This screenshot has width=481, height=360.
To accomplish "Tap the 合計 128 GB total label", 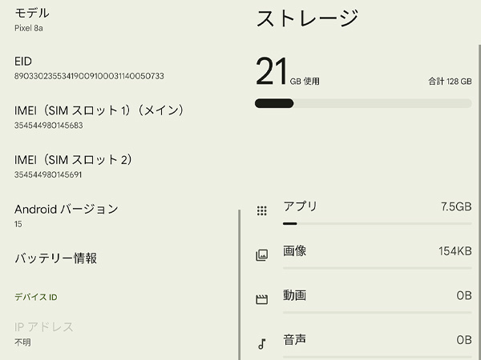I will (450, 82).
